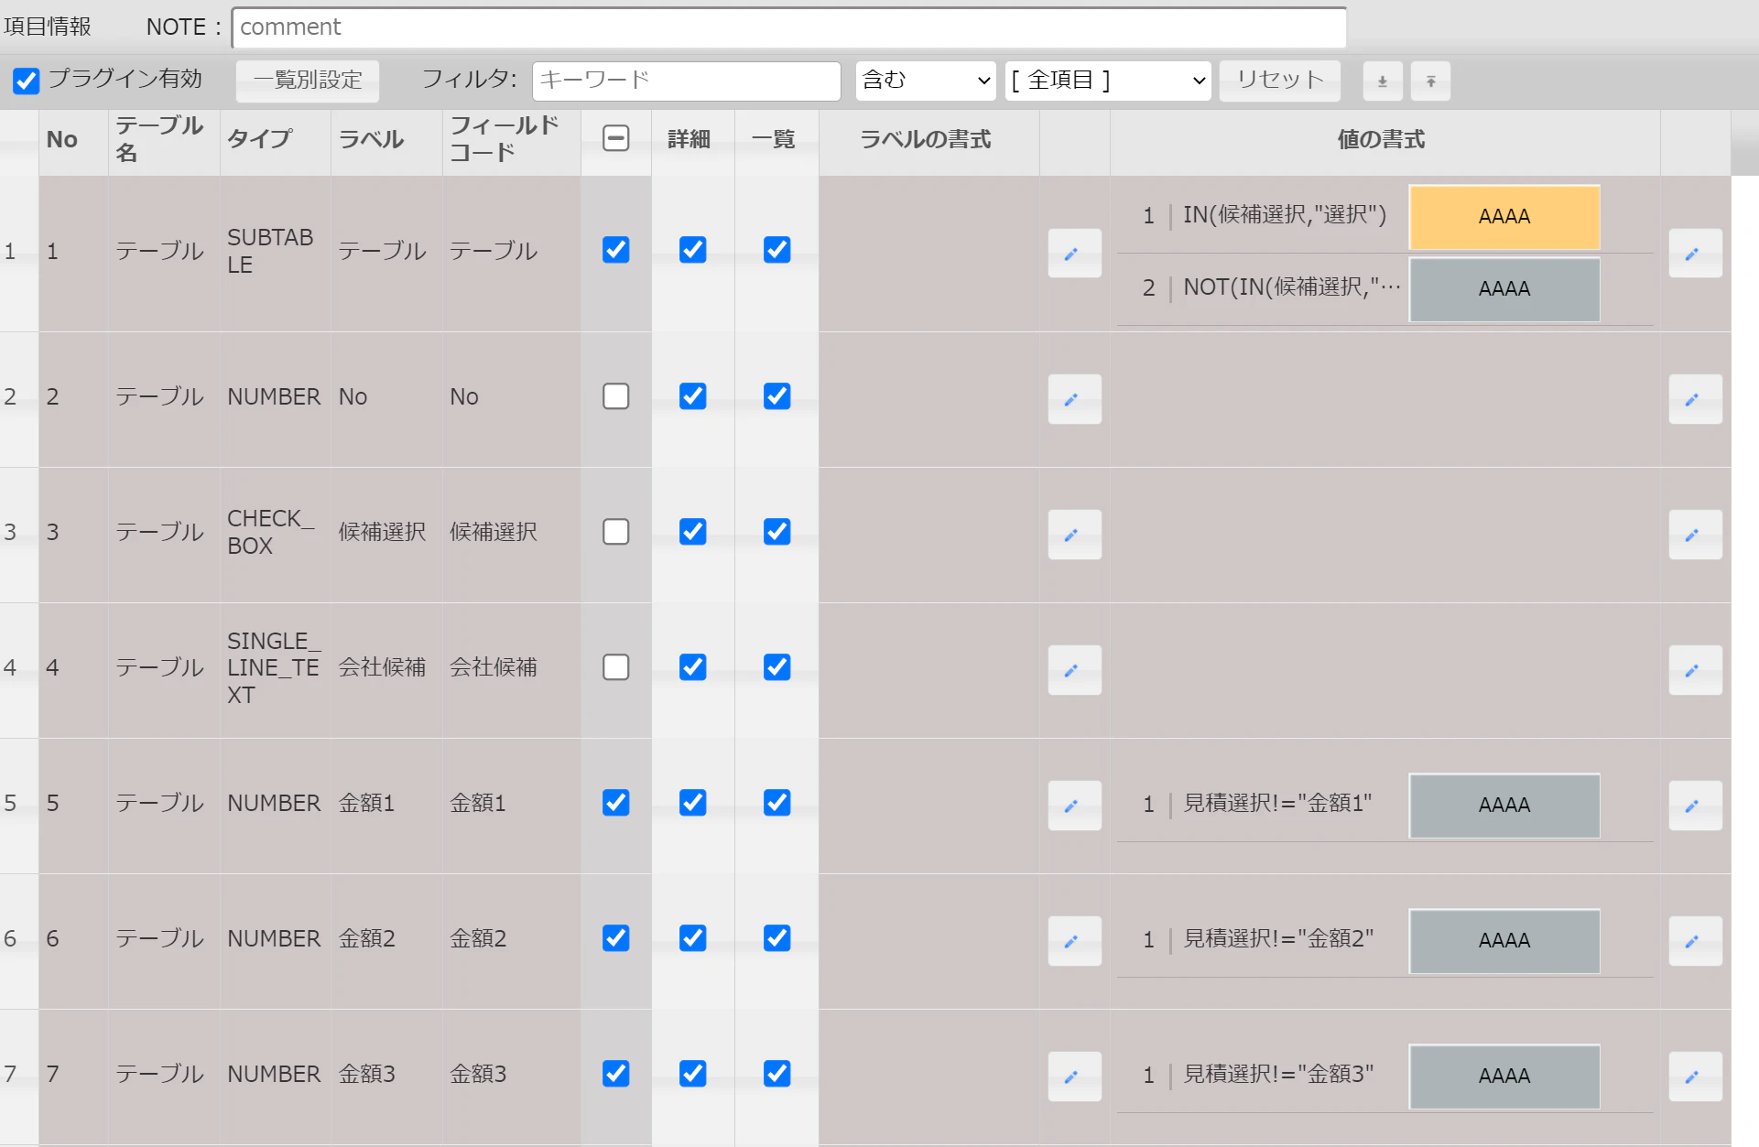The image size is (1759, 1147).
Task: Click condition text 見積選択!="金額1"
Action: tap(1277, 803)
